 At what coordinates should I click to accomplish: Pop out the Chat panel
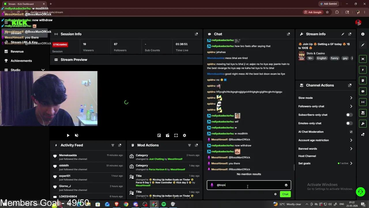tap(288, 34)
